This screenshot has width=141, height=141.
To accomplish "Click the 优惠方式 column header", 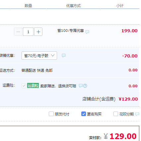I will coord(73,6).
